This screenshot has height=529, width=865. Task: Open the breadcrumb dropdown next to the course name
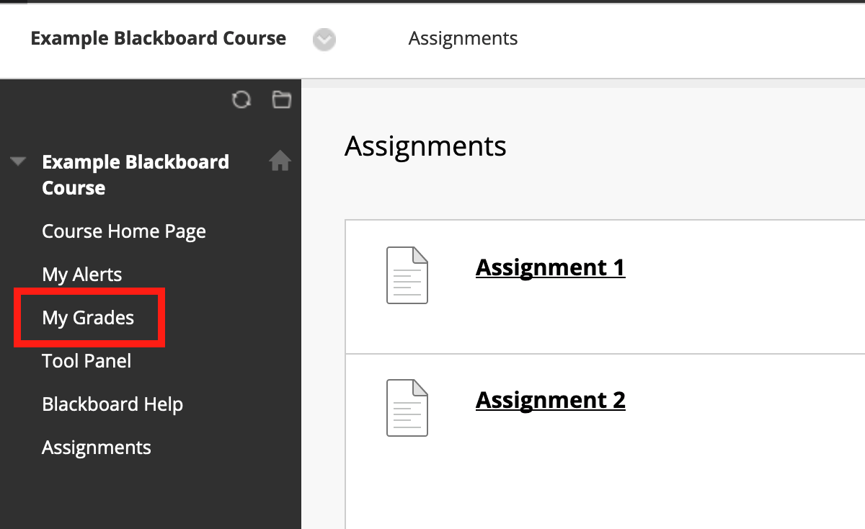pyautogui.click(x=324, y=40)
